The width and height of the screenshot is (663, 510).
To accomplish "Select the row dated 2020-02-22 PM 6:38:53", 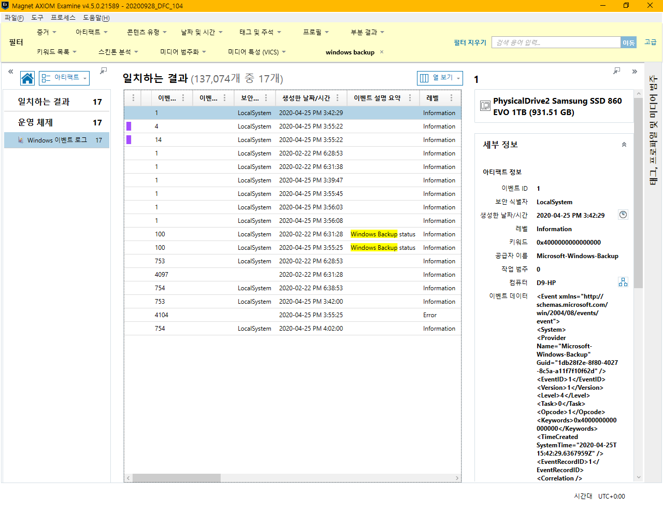I will click(293, 288).
